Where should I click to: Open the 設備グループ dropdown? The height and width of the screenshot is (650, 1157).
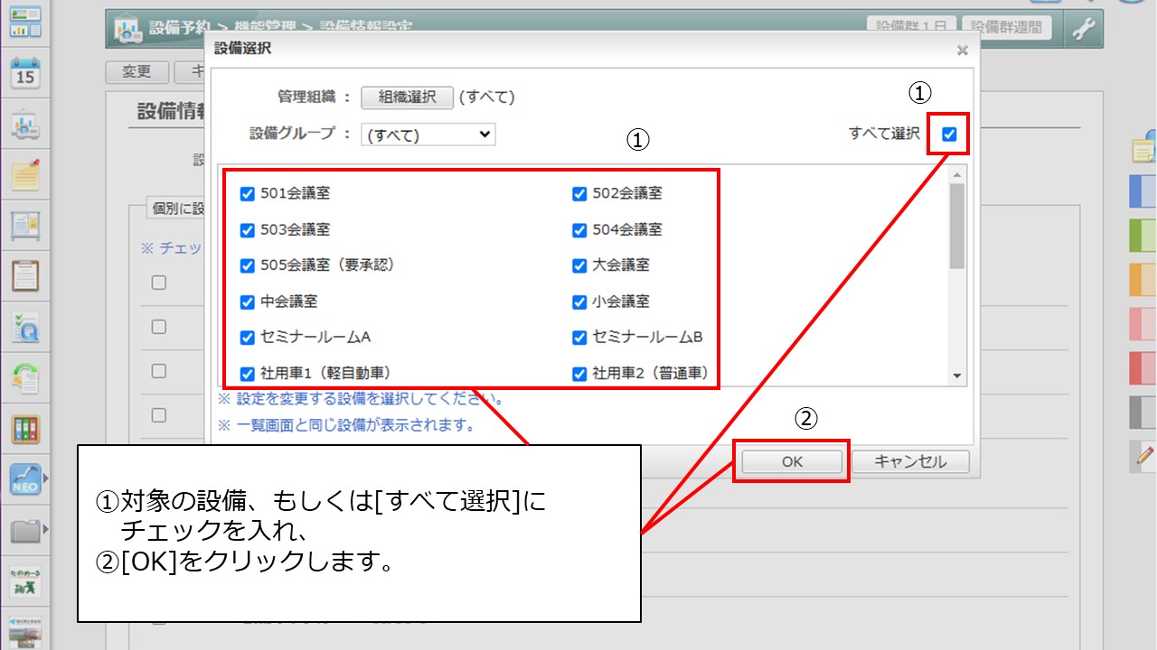coord(428,135)
